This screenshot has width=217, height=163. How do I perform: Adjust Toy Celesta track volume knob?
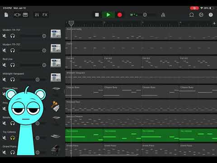tap(38, 138)
